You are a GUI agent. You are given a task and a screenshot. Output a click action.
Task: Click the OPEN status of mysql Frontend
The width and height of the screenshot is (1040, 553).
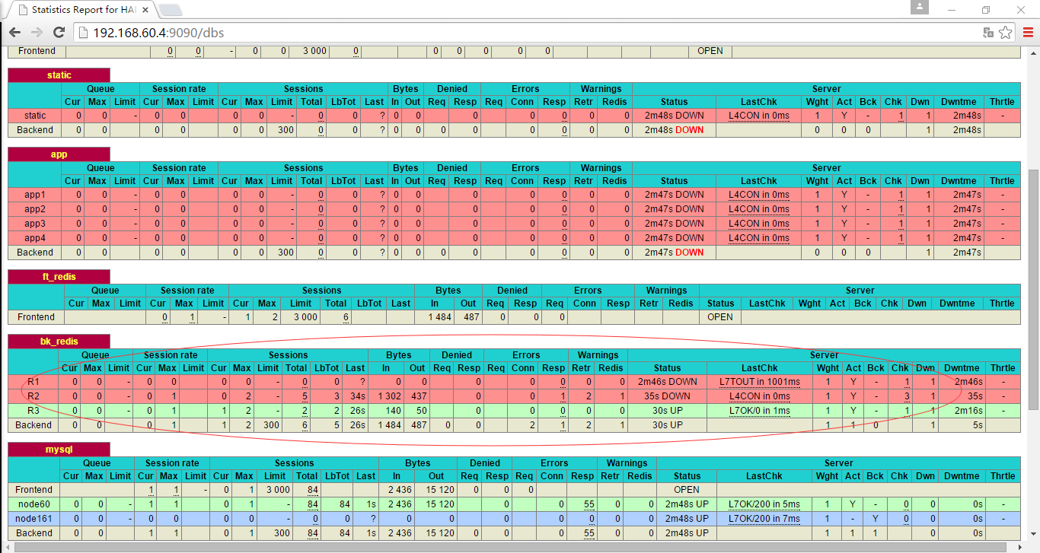pyautogui.click(x=687, y=490)
